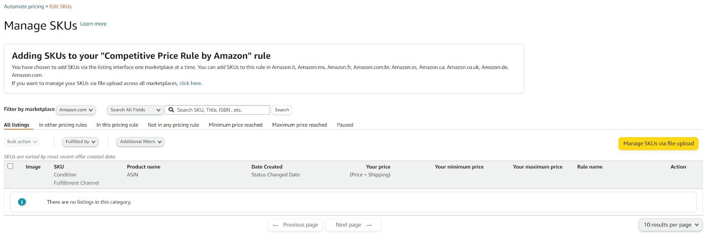Switch to the All listings tab
Image resolution: width=706 pixels, height=248 pixels.
(x=17, y=125)
